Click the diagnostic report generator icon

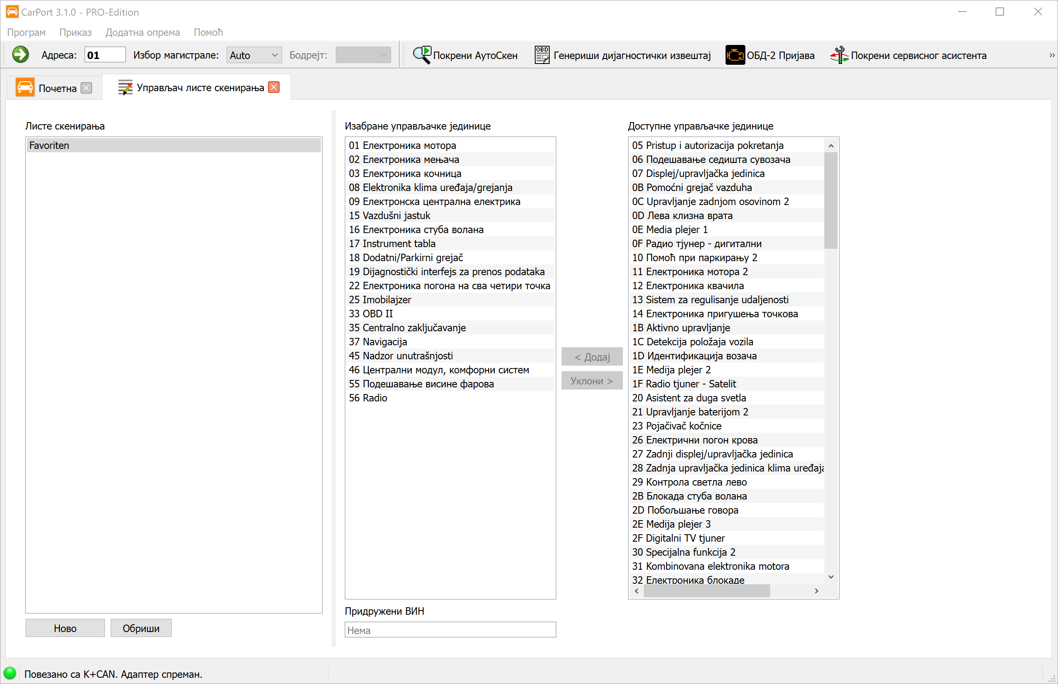pyautogui.click(x=541, y=55)
